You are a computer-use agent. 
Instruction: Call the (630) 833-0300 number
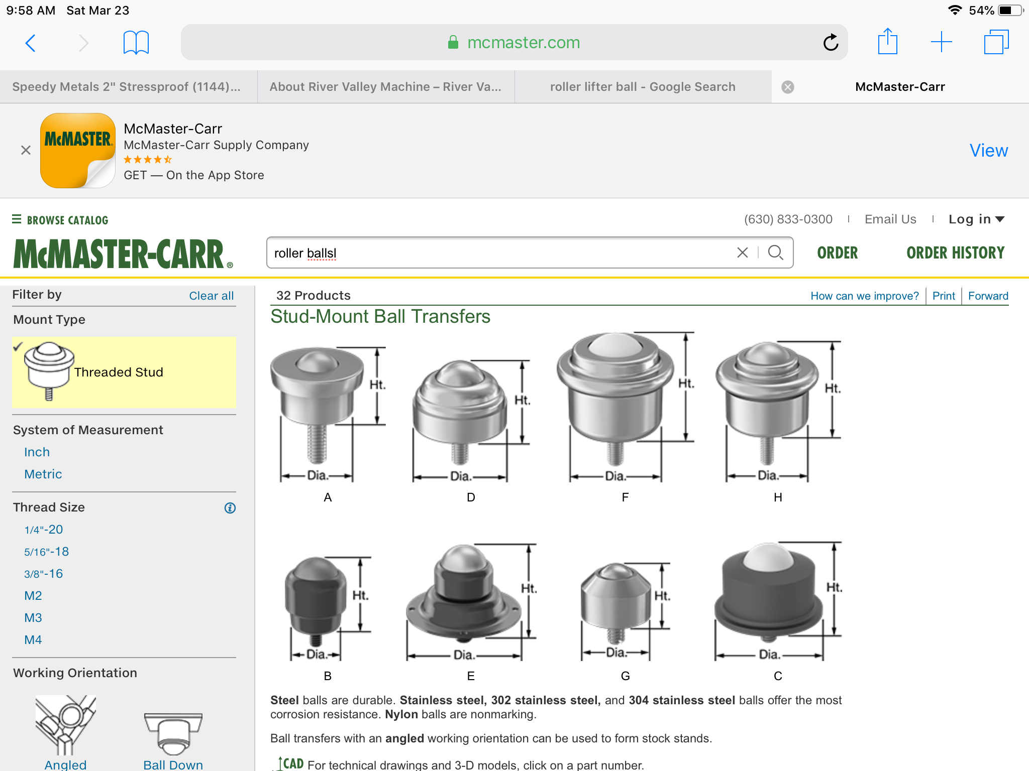pyautogui.click(x=788, y=219)
